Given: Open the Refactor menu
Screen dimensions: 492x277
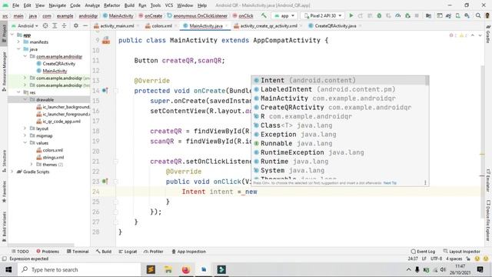Looking at the screenshot, I should pyautogui.click(x=111, y=5).
